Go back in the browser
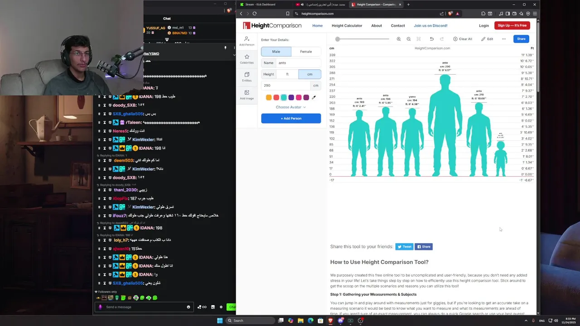The height and width of the screenshot is (326, 580). tap(241, 14)
